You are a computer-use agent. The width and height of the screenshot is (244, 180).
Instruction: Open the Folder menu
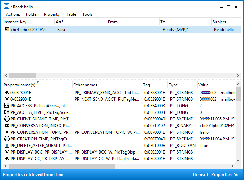[32, 14]
